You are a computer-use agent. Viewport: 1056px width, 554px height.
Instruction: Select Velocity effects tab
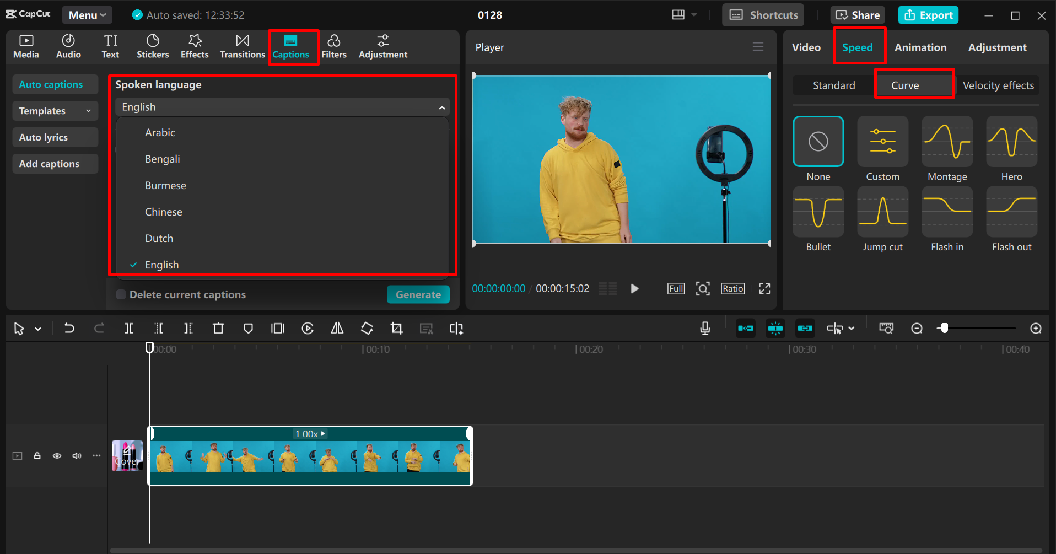pyautogui.click(x=998, y=85)
